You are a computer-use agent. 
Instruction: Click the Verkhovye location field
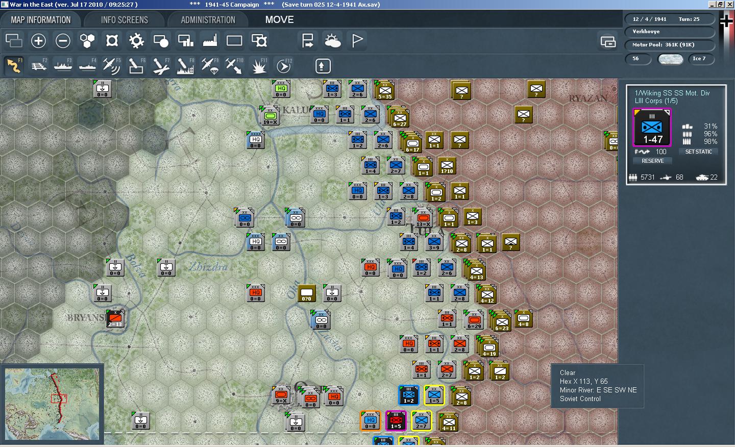point(670,32)
